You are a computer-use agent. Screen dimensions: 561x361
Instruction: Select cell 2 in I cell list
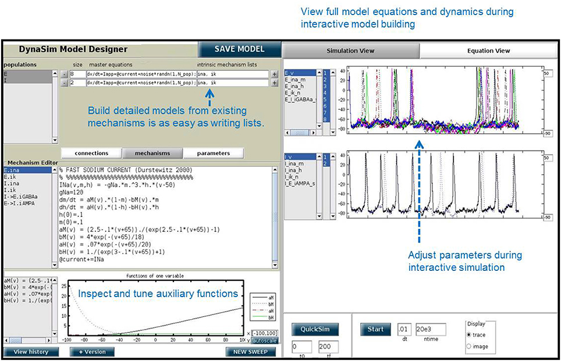coord(325,163)
